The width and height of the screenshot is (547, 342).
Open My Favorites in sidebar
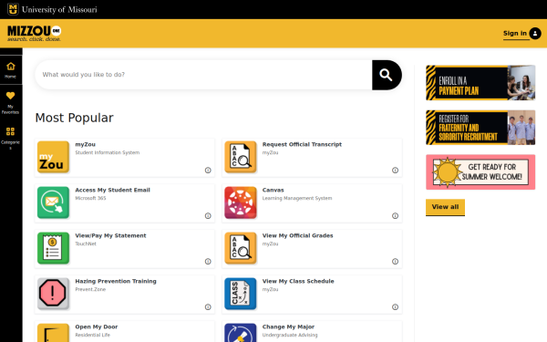tap(11, 102)
